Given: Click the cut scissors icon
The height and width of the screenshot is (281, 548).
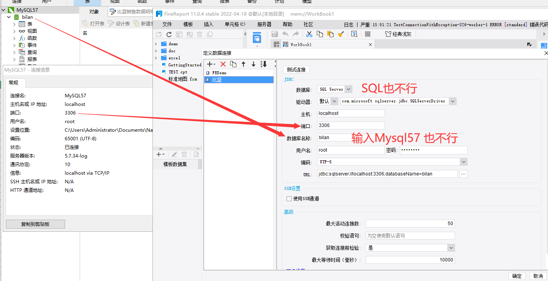Looking at the screenshot, I should click(309, 34).
